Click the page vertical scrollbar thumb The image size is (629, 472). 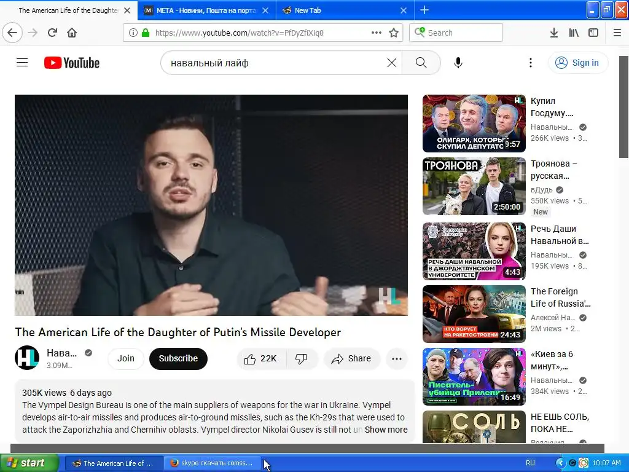point(624,107)
